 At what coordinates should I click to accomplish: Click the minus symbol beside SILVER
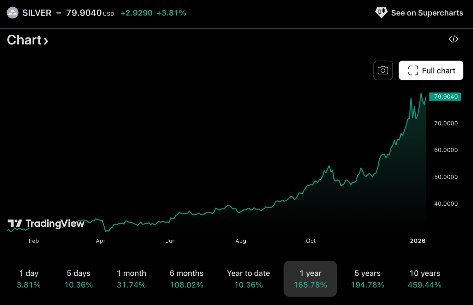coord(58,13)
